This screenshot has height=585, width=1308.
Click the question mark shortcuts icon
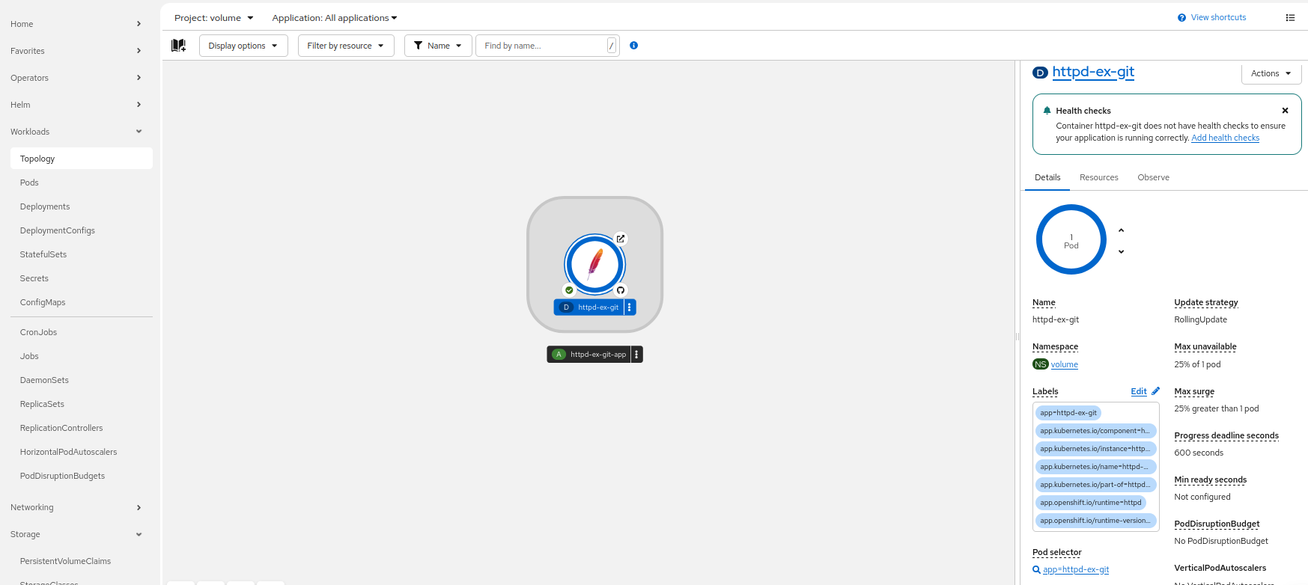click(1181, 18)
